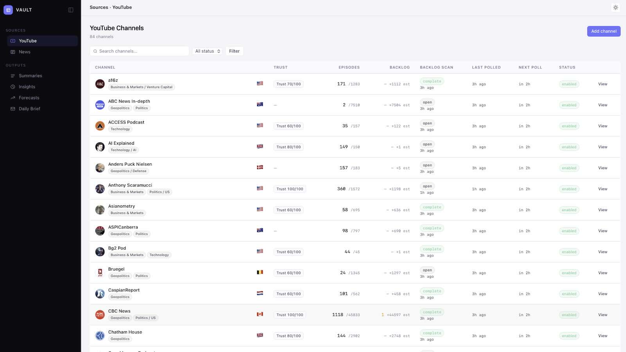626x352 pixels.
Task: Click the Vault logo icon
Action: point(8,10)
